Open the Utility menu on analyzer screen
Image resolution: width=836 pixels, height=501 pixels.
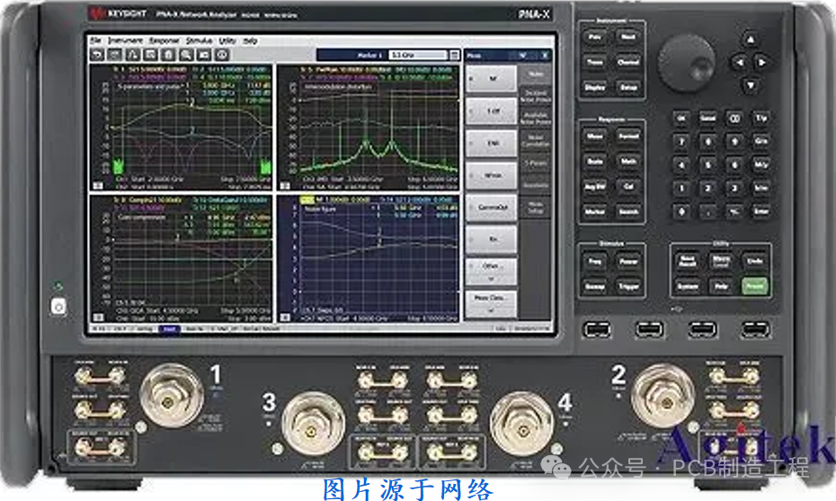(227, 40)
